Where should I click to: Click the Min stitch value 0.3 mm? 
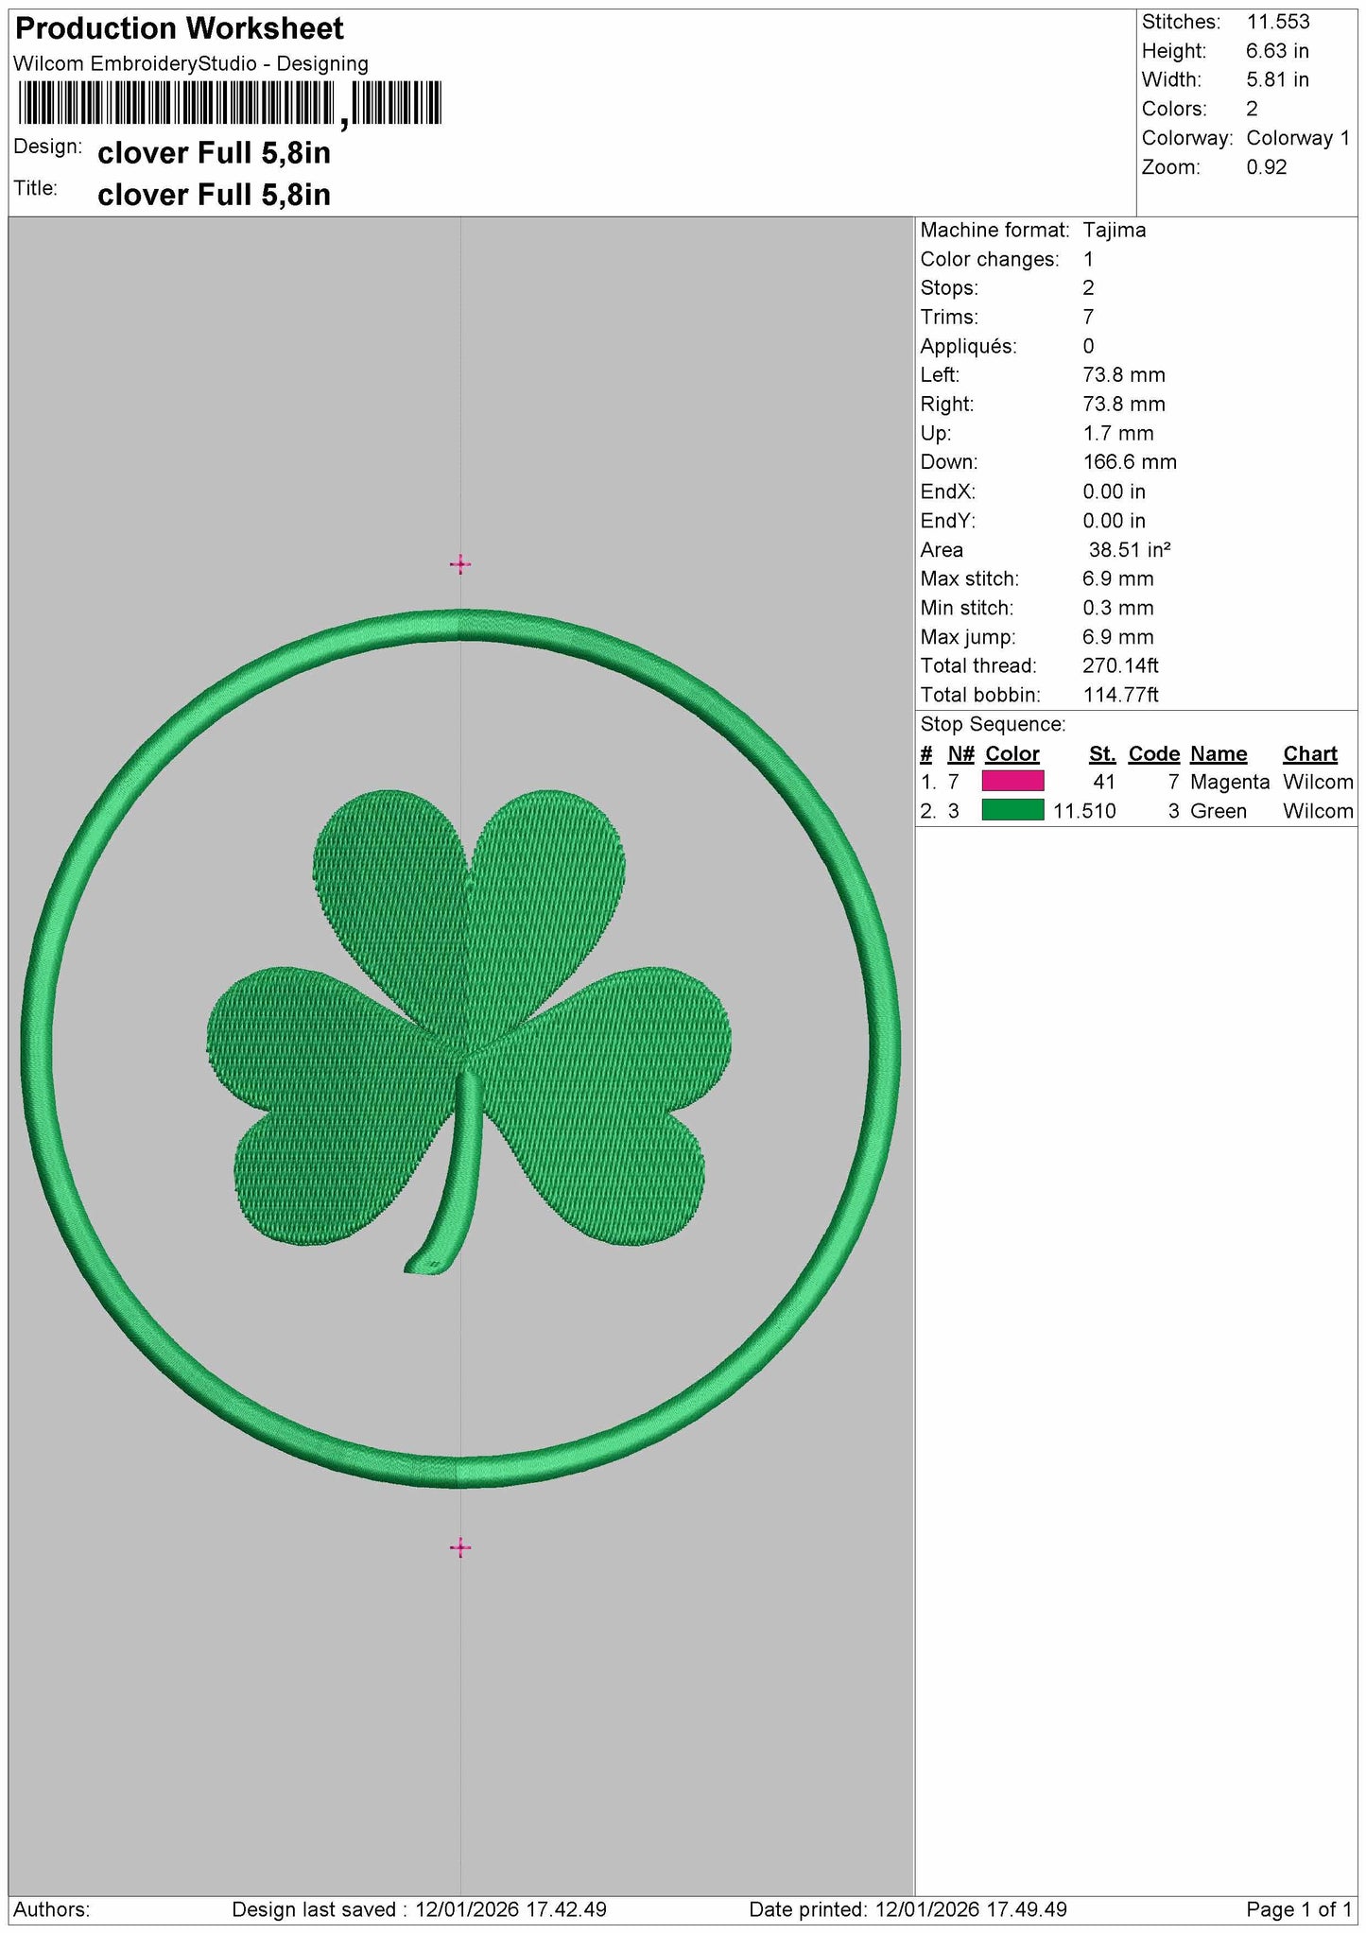coord(1118,608)
